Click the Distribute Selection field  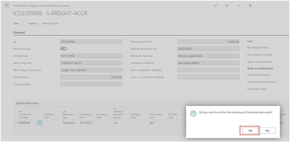[208, 56]
